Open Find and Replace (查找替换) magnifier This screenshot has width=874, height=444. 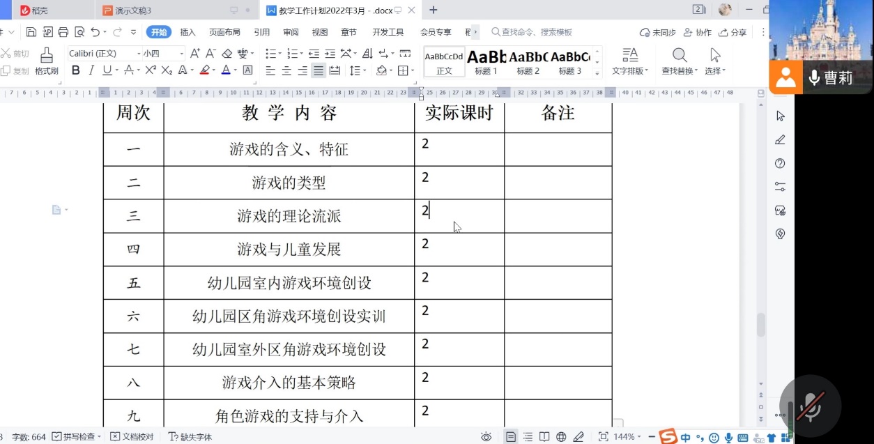679,56
